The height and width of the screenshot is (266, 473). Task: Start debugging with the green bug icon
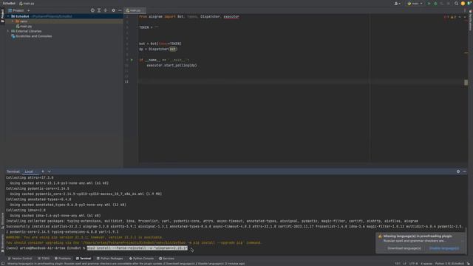pyautogui.click(x=435, y=3)
